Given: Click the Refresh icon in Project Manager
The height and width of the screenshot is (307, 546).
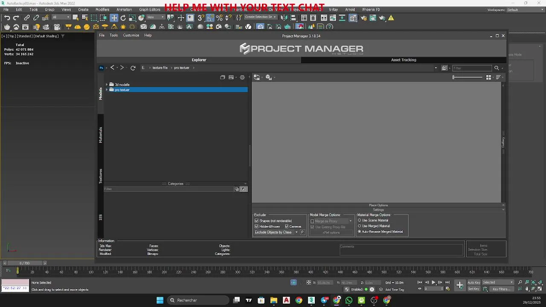Looking at the screenshot, I should pyautogui.click(x=133, y=68).
